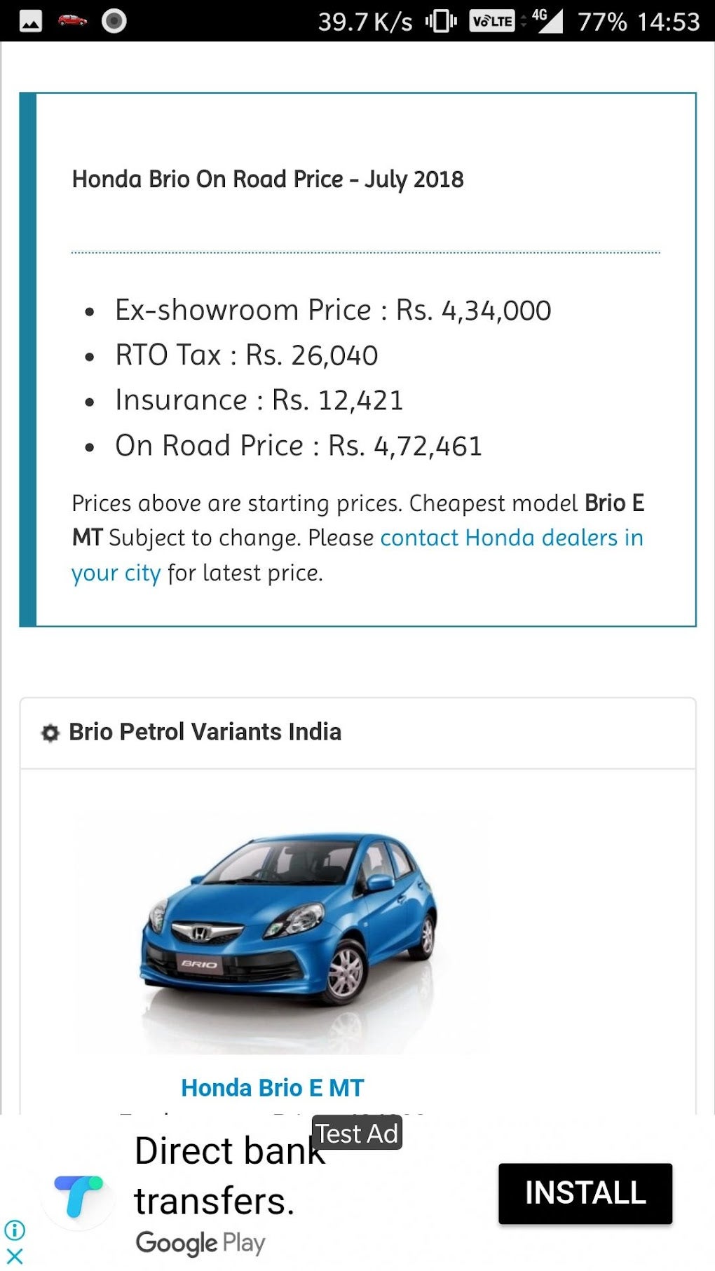Tap the circular record notification icon
This screenshot has width=715, height=1271.
coord(114,21)
